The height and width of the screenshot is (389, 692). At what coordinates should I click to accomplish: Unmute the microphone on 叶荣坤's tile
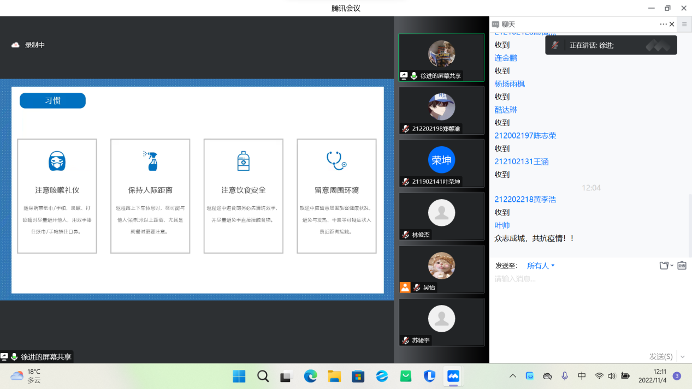(x=404, y=182)
